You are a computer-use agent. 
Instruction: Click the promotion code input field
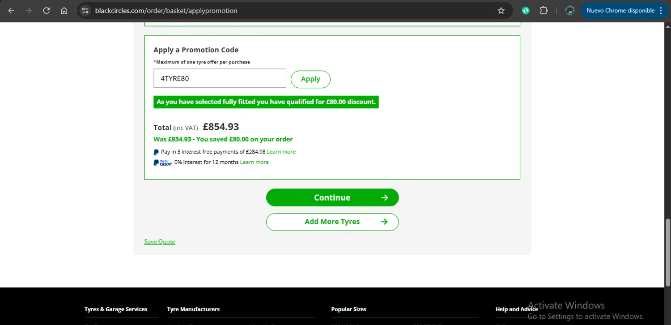(x=220, y=78)
